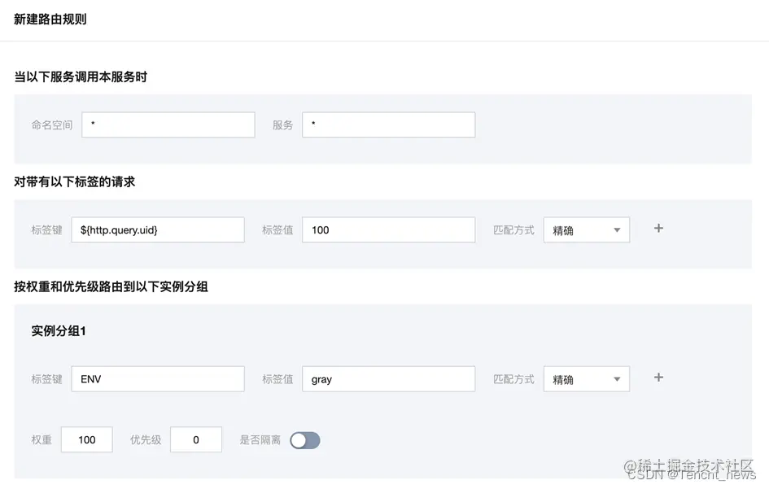This screenshot has height=489, width=769.
Task: Click the 标签值 field showing 100
Action: coord(388,229)
